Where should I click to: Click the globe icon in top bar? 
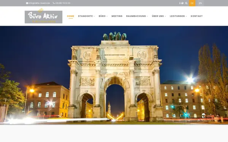pyautogui.click(x=182, y=3)
